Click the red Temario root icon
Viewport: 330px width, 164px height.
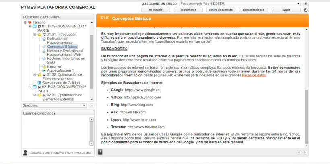coord(30,22)
